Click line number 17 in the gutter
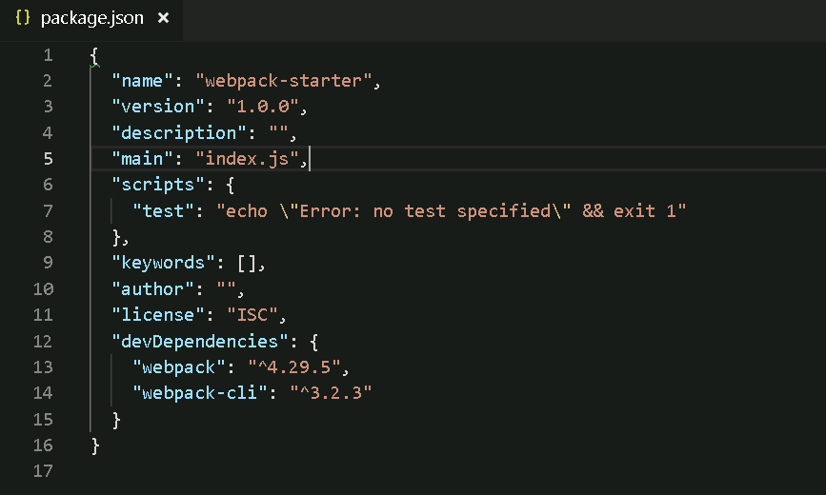 [44, 470]
